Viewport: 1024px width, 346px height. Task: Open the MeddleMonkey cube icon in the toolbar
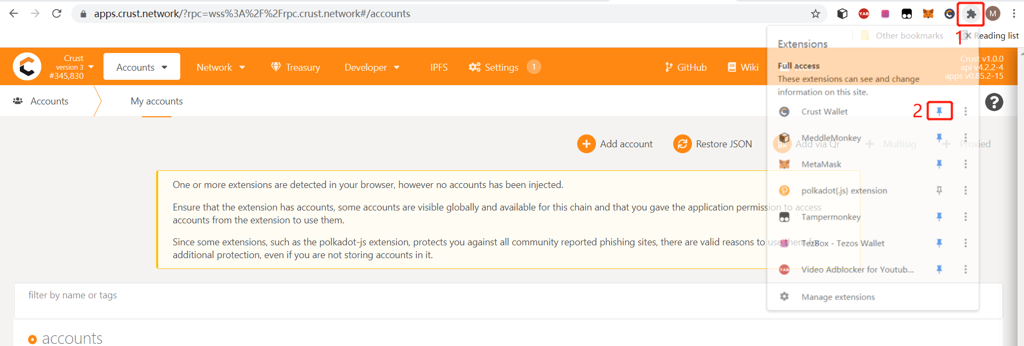(x=842, y=14)
